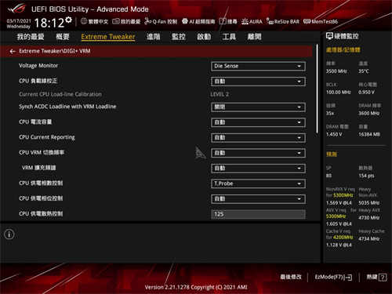Launch MemTest86 from the top toolbar
This screenshot has height=294, width=392.
pos(321,21)
